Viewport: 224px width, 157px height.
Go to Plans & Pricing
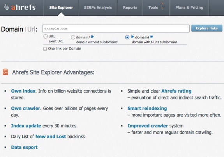coord(189,7)
